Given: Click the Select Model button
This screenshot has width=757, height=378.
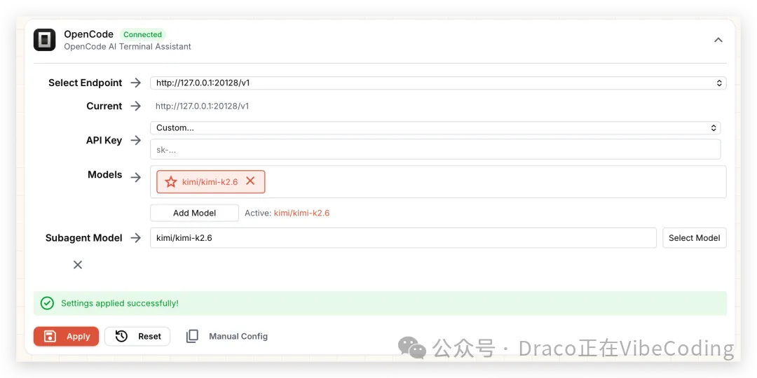Looking at the screenshot, I should click(x=694, y=238).
